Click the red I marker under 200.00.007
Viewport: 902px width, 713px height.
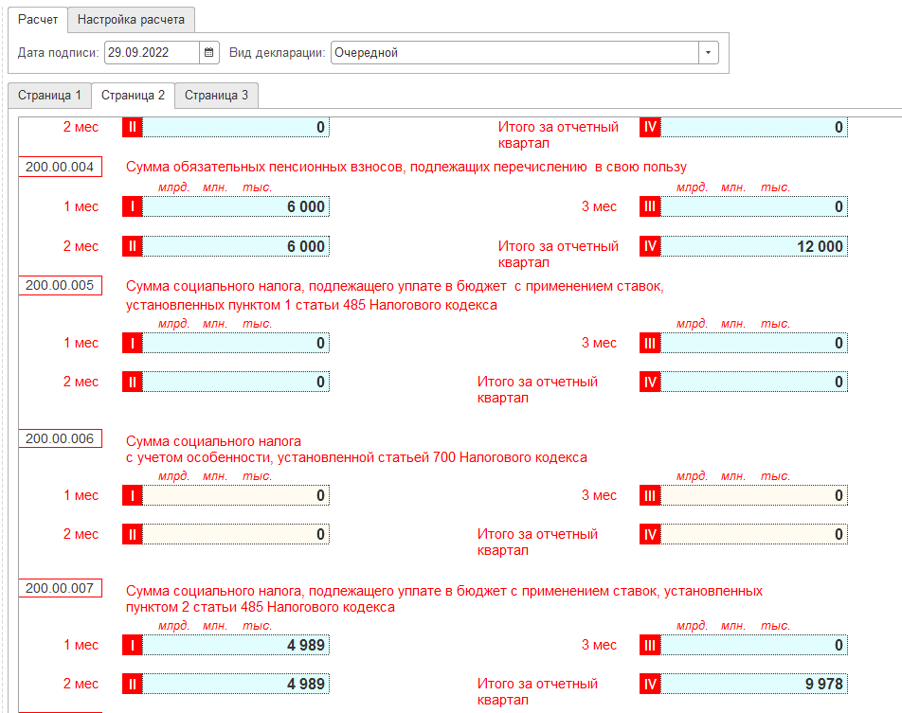coord(132,645)
